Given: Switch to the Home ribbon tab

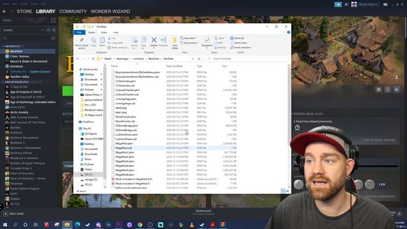Looking at the screenshot, I should (x=92, y=32).
